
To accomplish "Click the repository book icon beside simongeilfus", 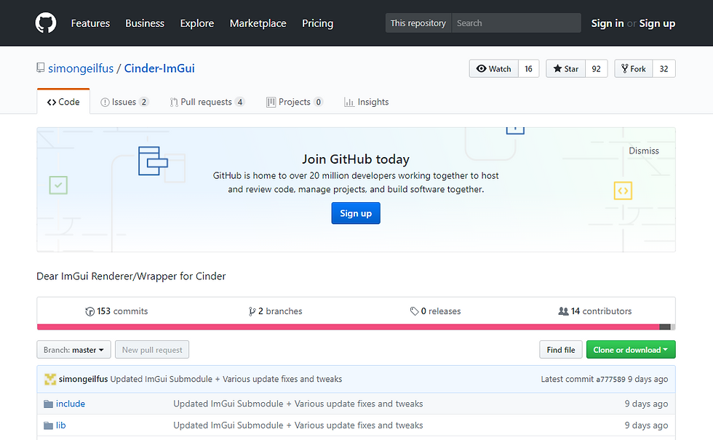I will (x=41, y=68).
